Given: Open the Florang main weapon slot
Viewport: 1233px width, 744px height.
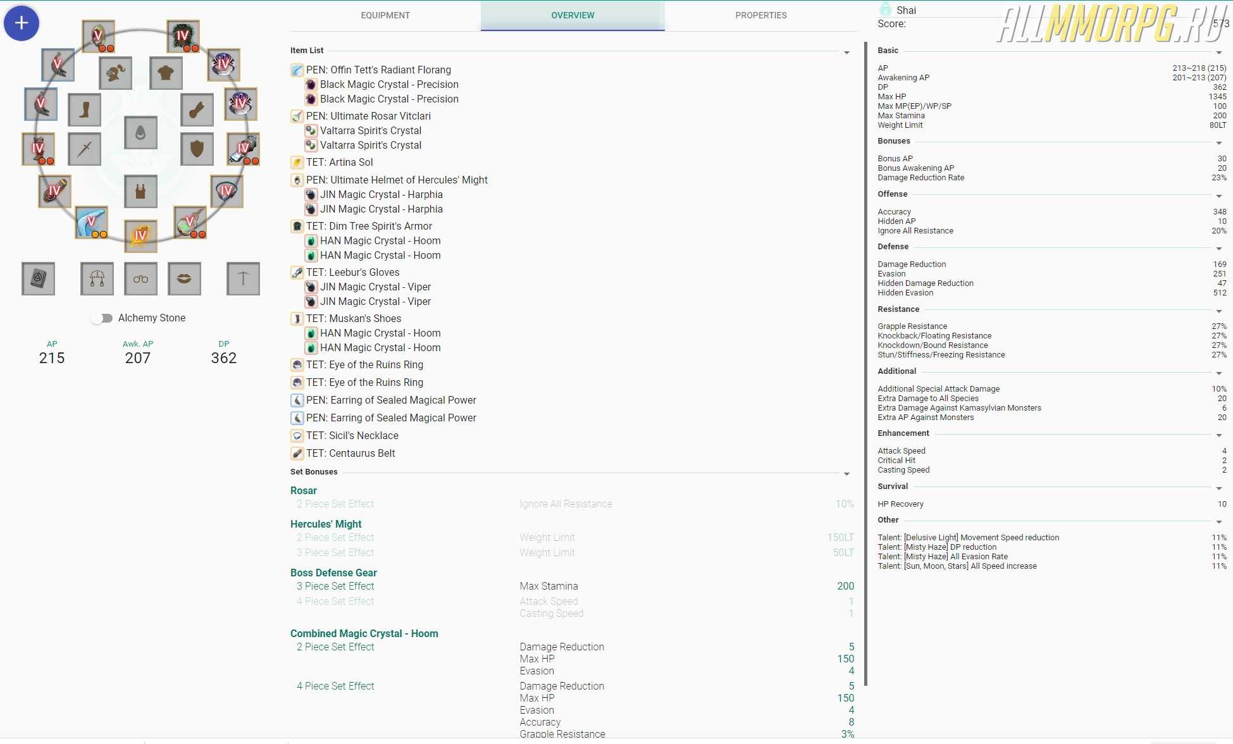Looking at the screenshot, I should 91,223.
